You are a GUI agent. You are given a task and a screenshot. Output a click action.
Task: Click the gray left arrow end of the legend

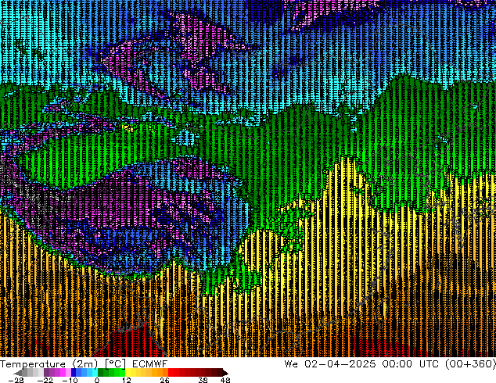pos(18,373)
